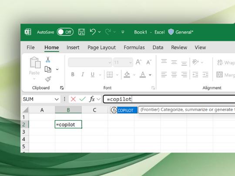Open the Clipboard pane dialog launcher
235x176 pixels.
click(x=62, y=88)
